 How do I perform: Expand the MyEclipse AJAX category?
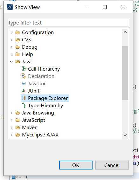tap(11, 135)
